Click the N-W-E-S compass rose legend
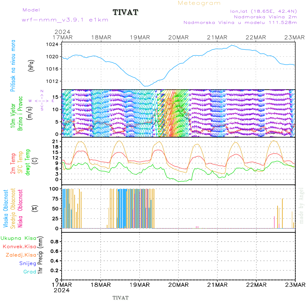 42,101
